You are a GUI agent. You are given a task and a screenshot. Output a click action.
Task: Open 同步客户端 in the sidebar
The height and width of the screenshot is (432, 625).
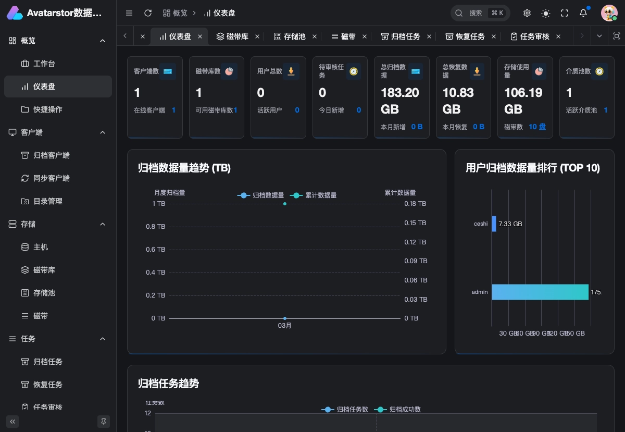tap(58, 178)
